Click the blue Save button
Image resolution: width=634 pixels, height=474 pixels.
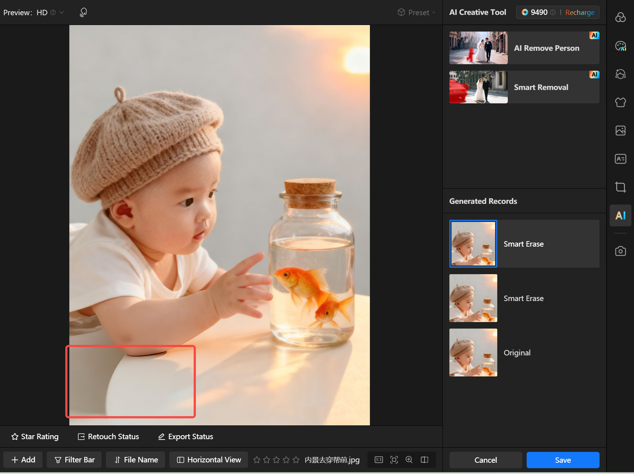(x=563, y=460)
